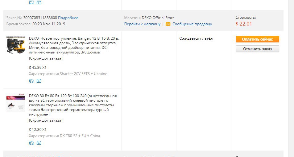Open the Подробнее order details link
The height and width of the screenshot is (157, 294).
(68, 18)
